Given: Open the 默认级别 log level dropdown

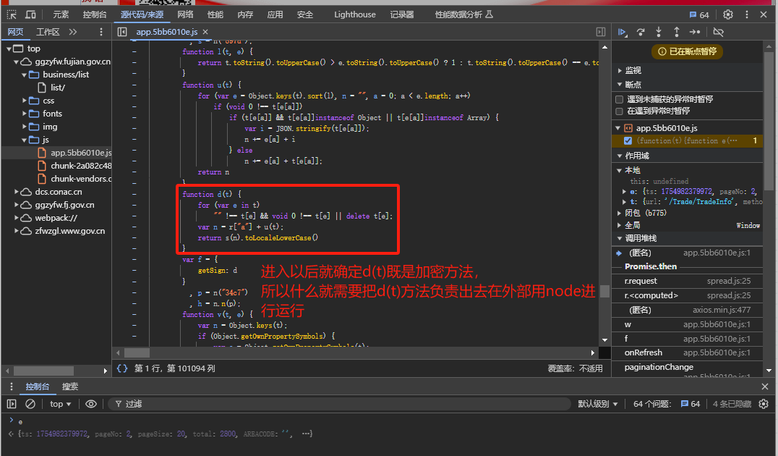Looking at the screenshot, I should [x=597, y=404].
